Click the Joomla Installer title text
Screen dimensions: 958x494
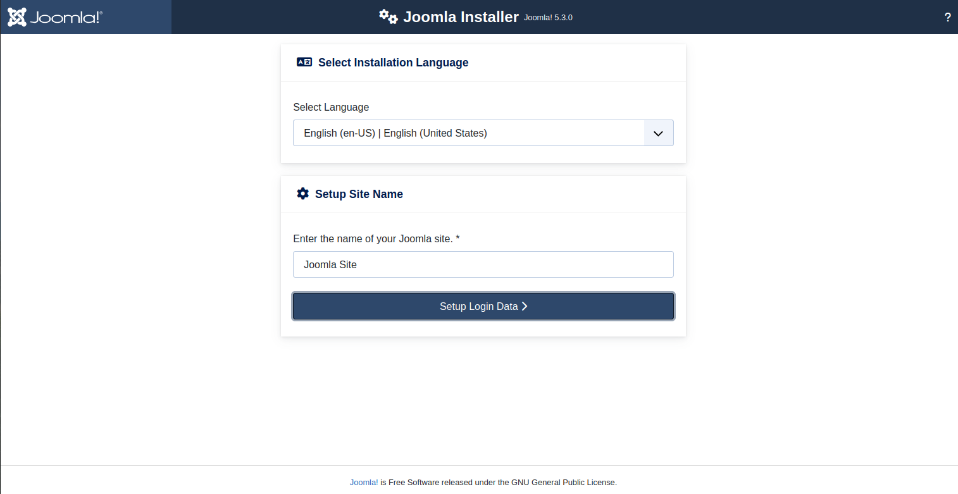[461, 17]
